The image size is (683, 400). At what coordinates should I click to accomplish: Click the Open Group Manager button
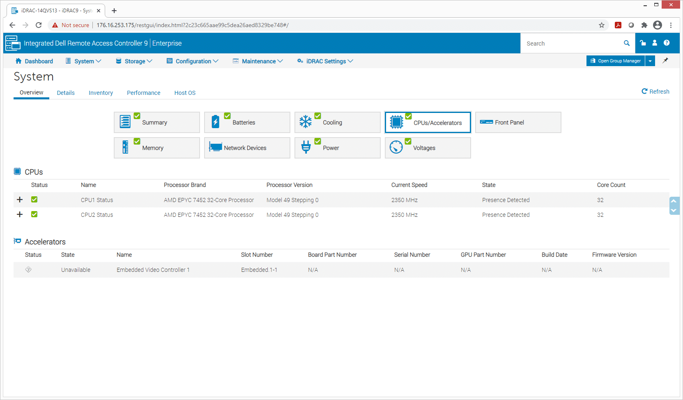pyautogui.click(x=615, y=61)
